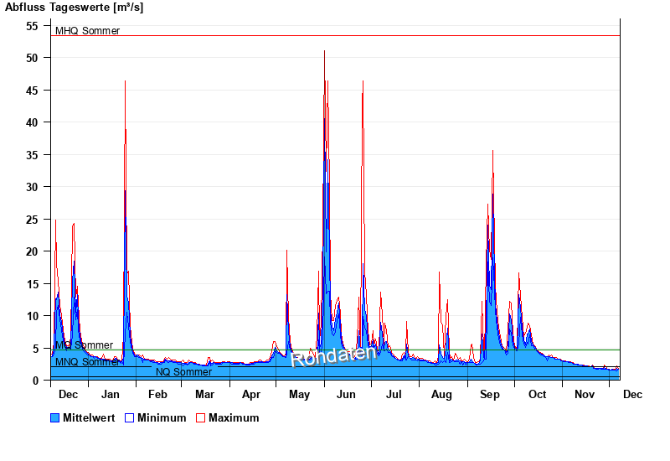The image size is (670, 461).
Task: Click the Aug month axis label
Action: point(441,395)
